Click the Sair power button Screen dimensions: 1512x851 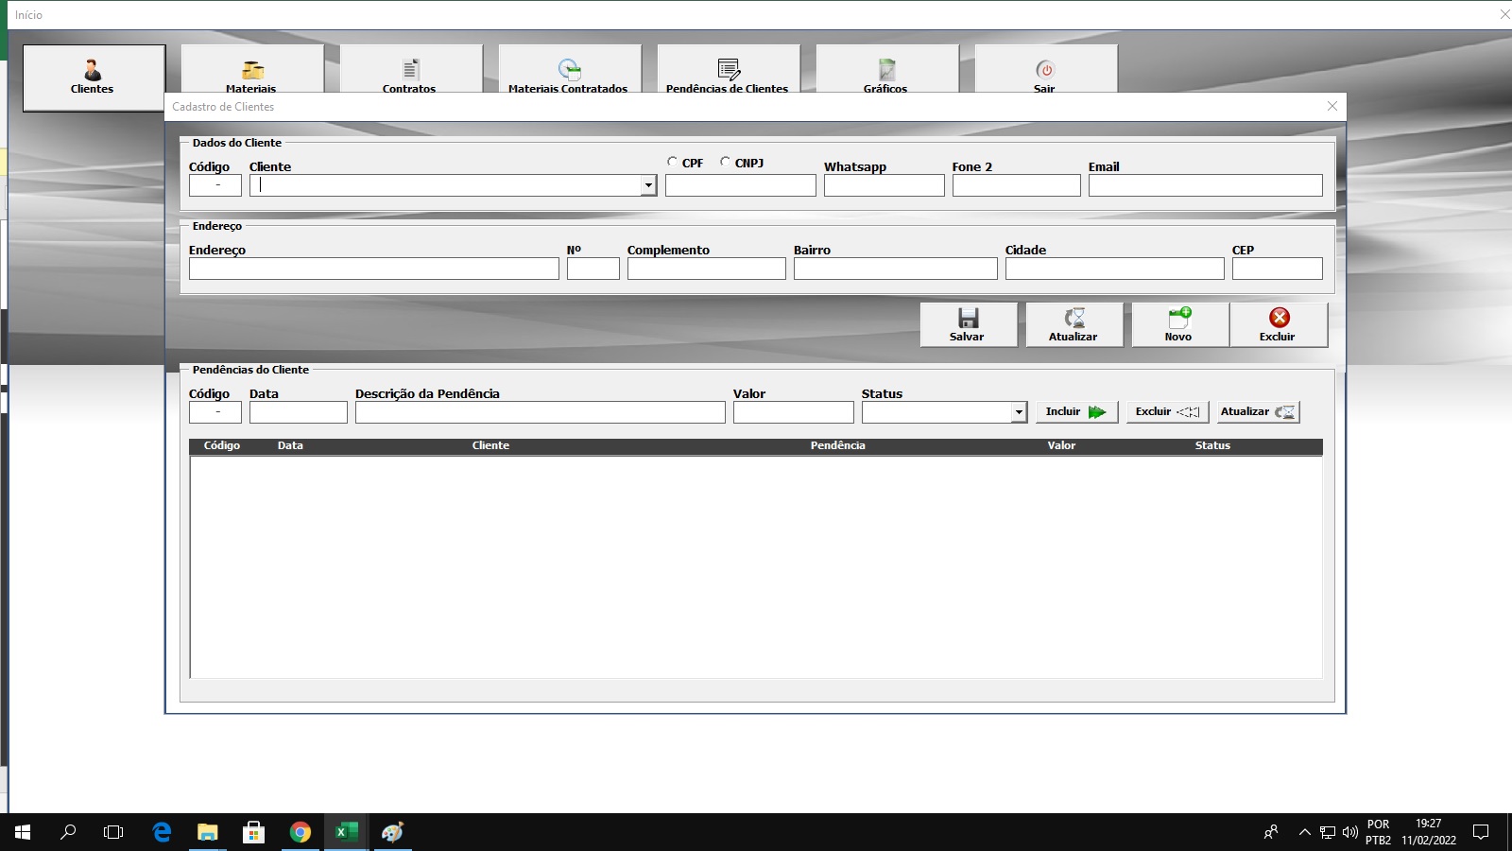coord(1045,69)
